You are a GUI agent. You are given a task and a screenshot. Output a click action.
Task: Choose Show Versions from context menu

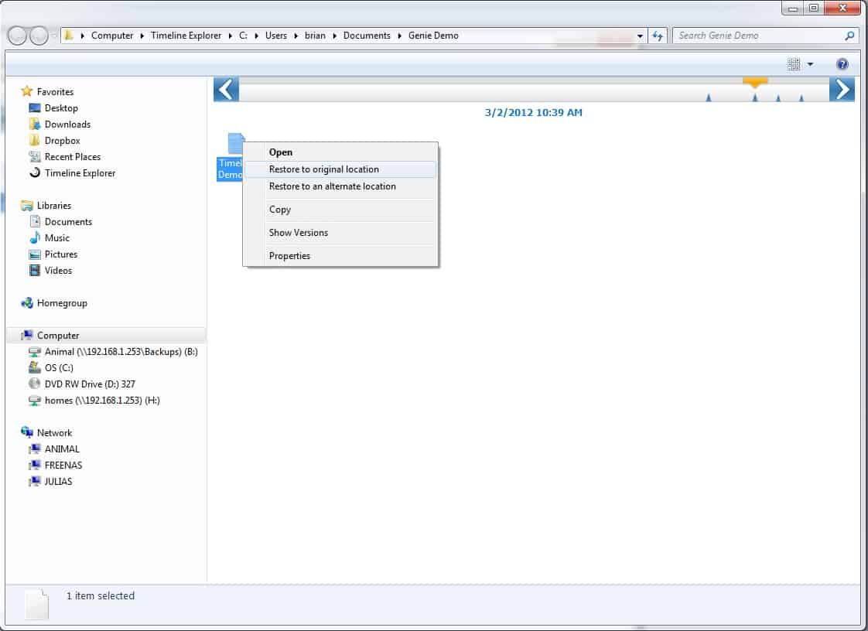coord(340,233)
